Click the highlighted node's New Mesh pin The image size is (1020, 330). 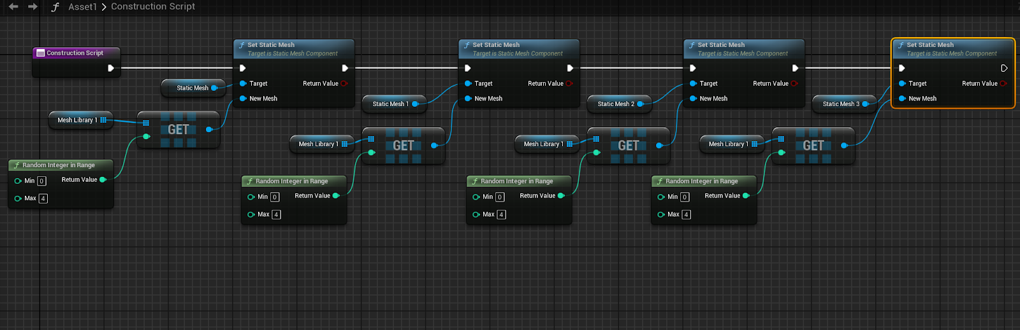click(903, 99)
